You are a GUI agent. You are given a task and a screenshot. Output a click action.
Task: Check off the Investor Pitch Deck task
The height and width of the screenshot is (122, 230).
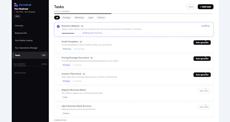58,74
